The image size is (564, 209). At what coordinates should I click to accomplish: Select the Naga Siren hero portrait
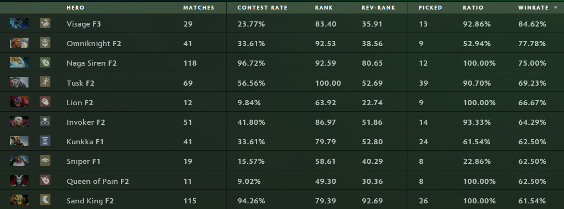tap(19, 62)
